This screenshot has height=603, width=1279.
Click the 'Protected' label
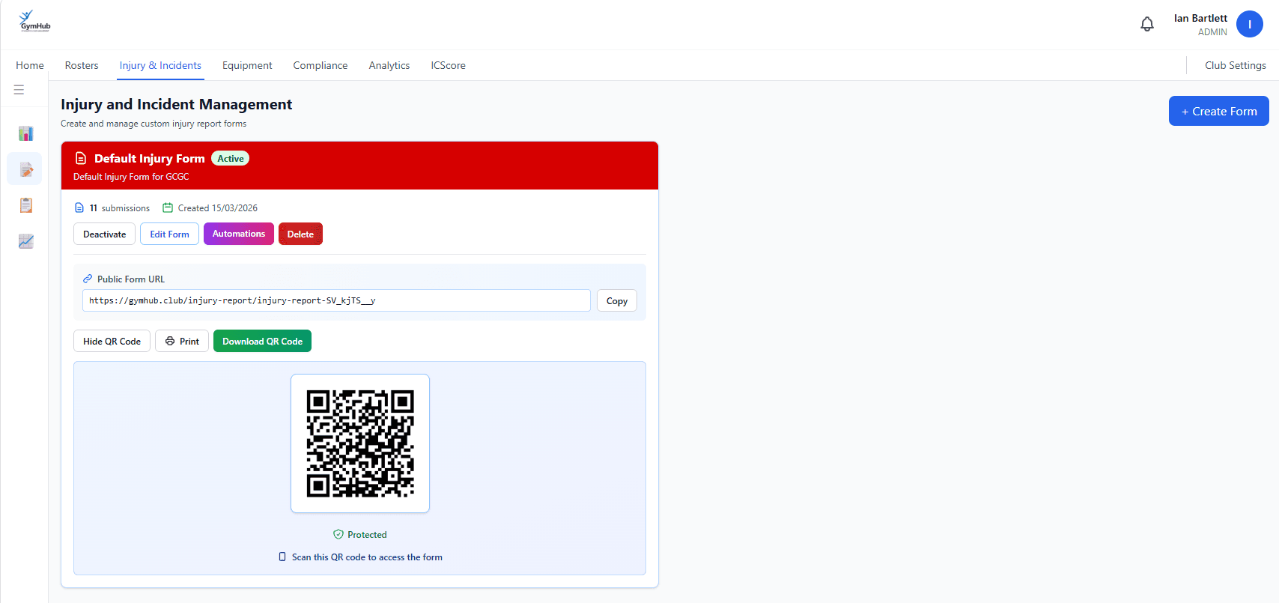(x=367, y=535)
